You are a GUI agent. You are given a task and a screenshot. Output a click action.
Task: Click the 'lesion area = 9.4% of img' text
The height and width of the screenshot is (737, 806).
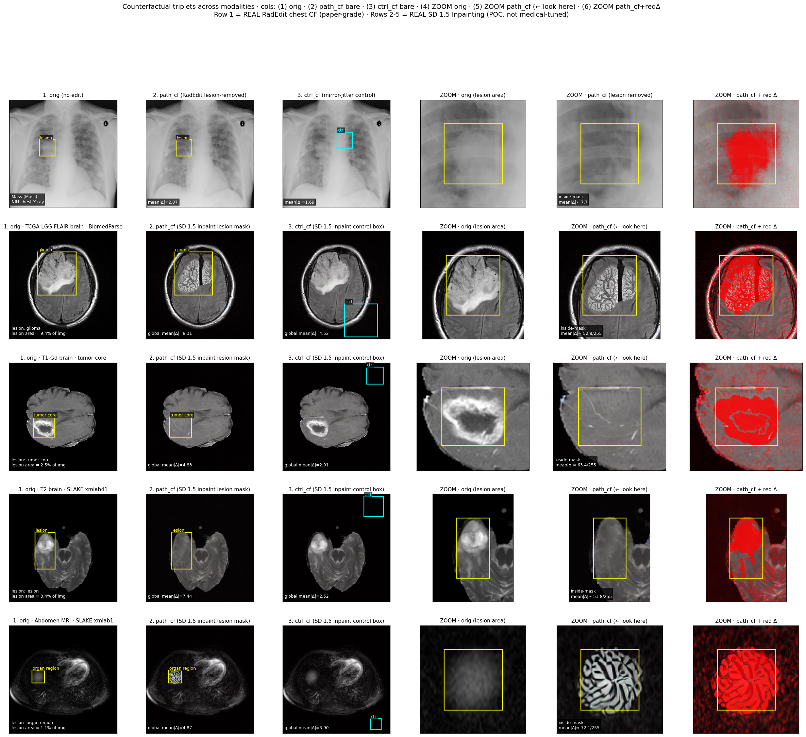(38, 333)
